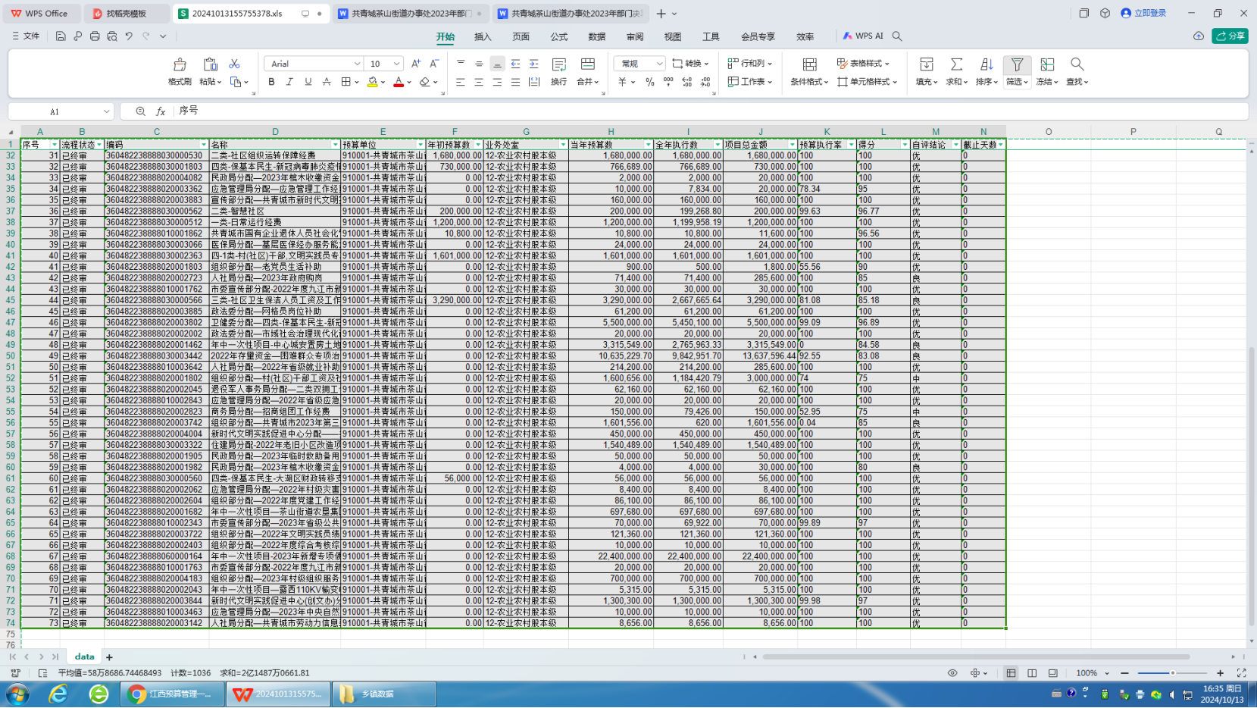Open the Conditional Formatting (条件格式) icon
1257x708 pixels.
click(809, 64)
